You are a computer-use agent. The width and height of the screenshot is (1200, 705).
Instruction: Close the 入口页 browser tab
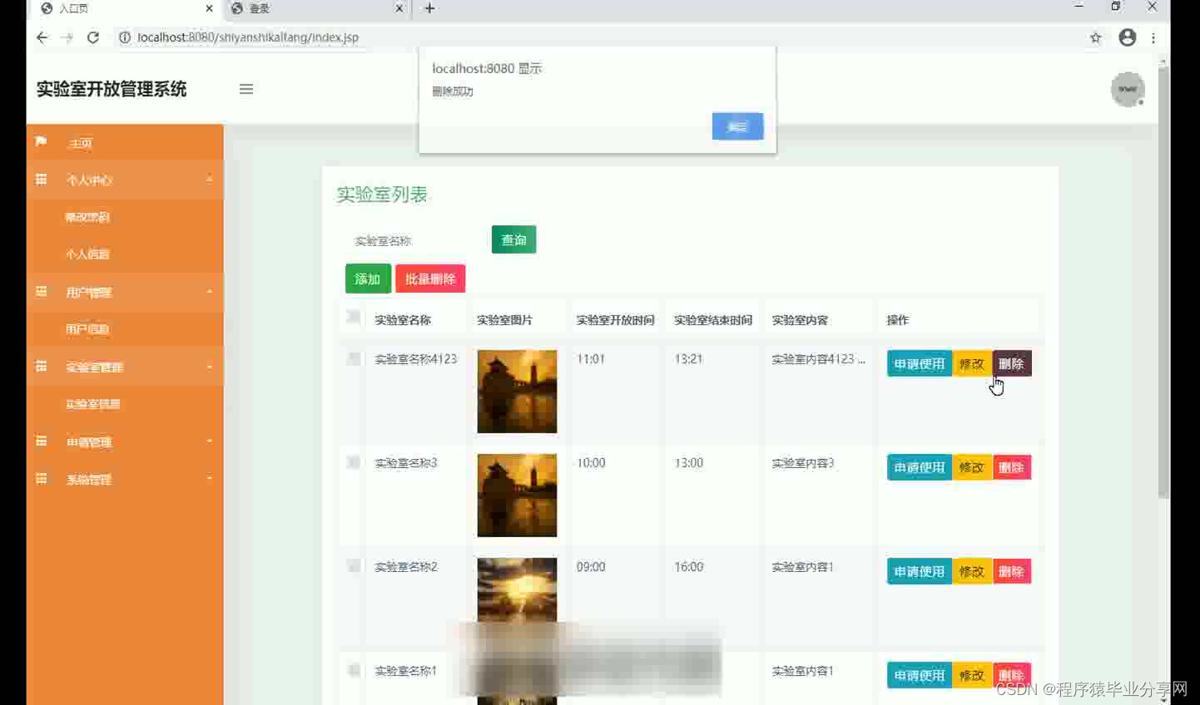point(209,8)
